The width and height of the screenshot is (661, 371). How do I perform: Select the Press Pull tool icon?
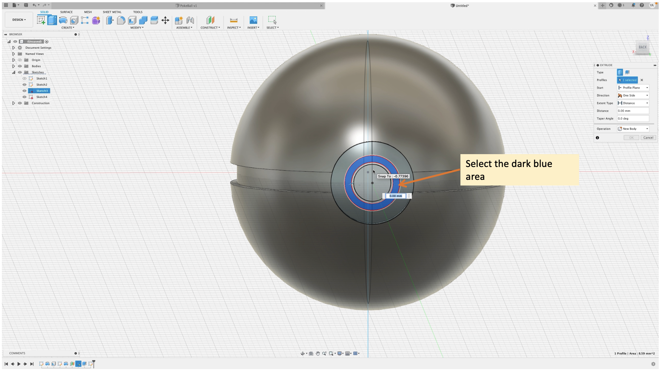(x=110, y=20)
